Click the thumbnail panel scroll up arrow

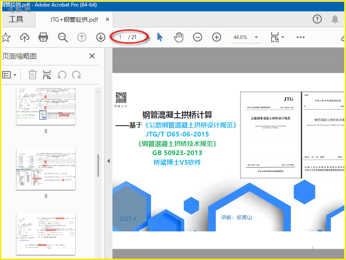coord(98,91)
